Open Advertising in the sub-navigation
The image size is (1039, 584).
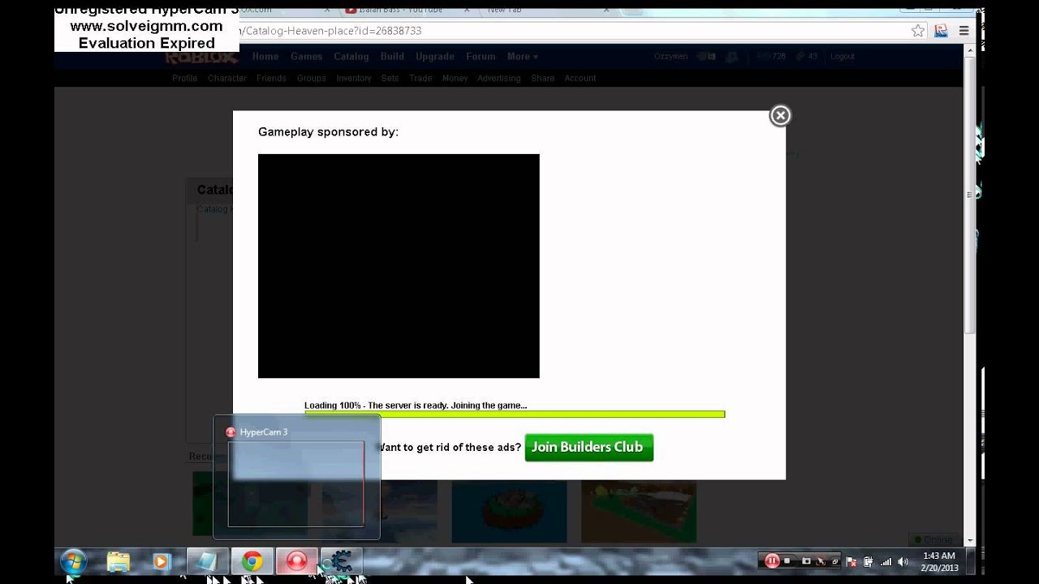coord(499,79)
